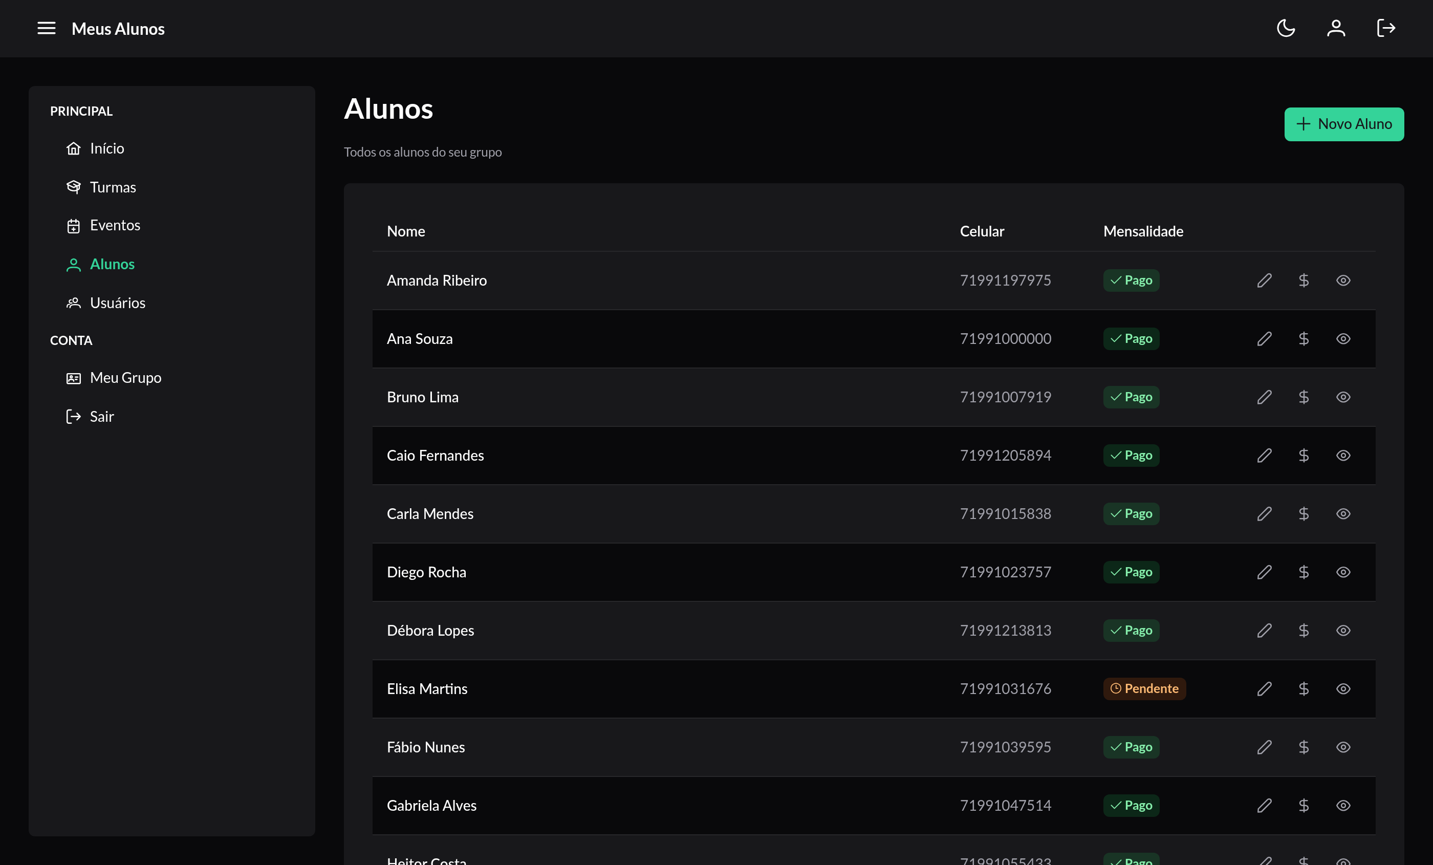1433x865 pixels.
Task: Open payment for Elisa Martins
Action: (x=1304, y=689)
